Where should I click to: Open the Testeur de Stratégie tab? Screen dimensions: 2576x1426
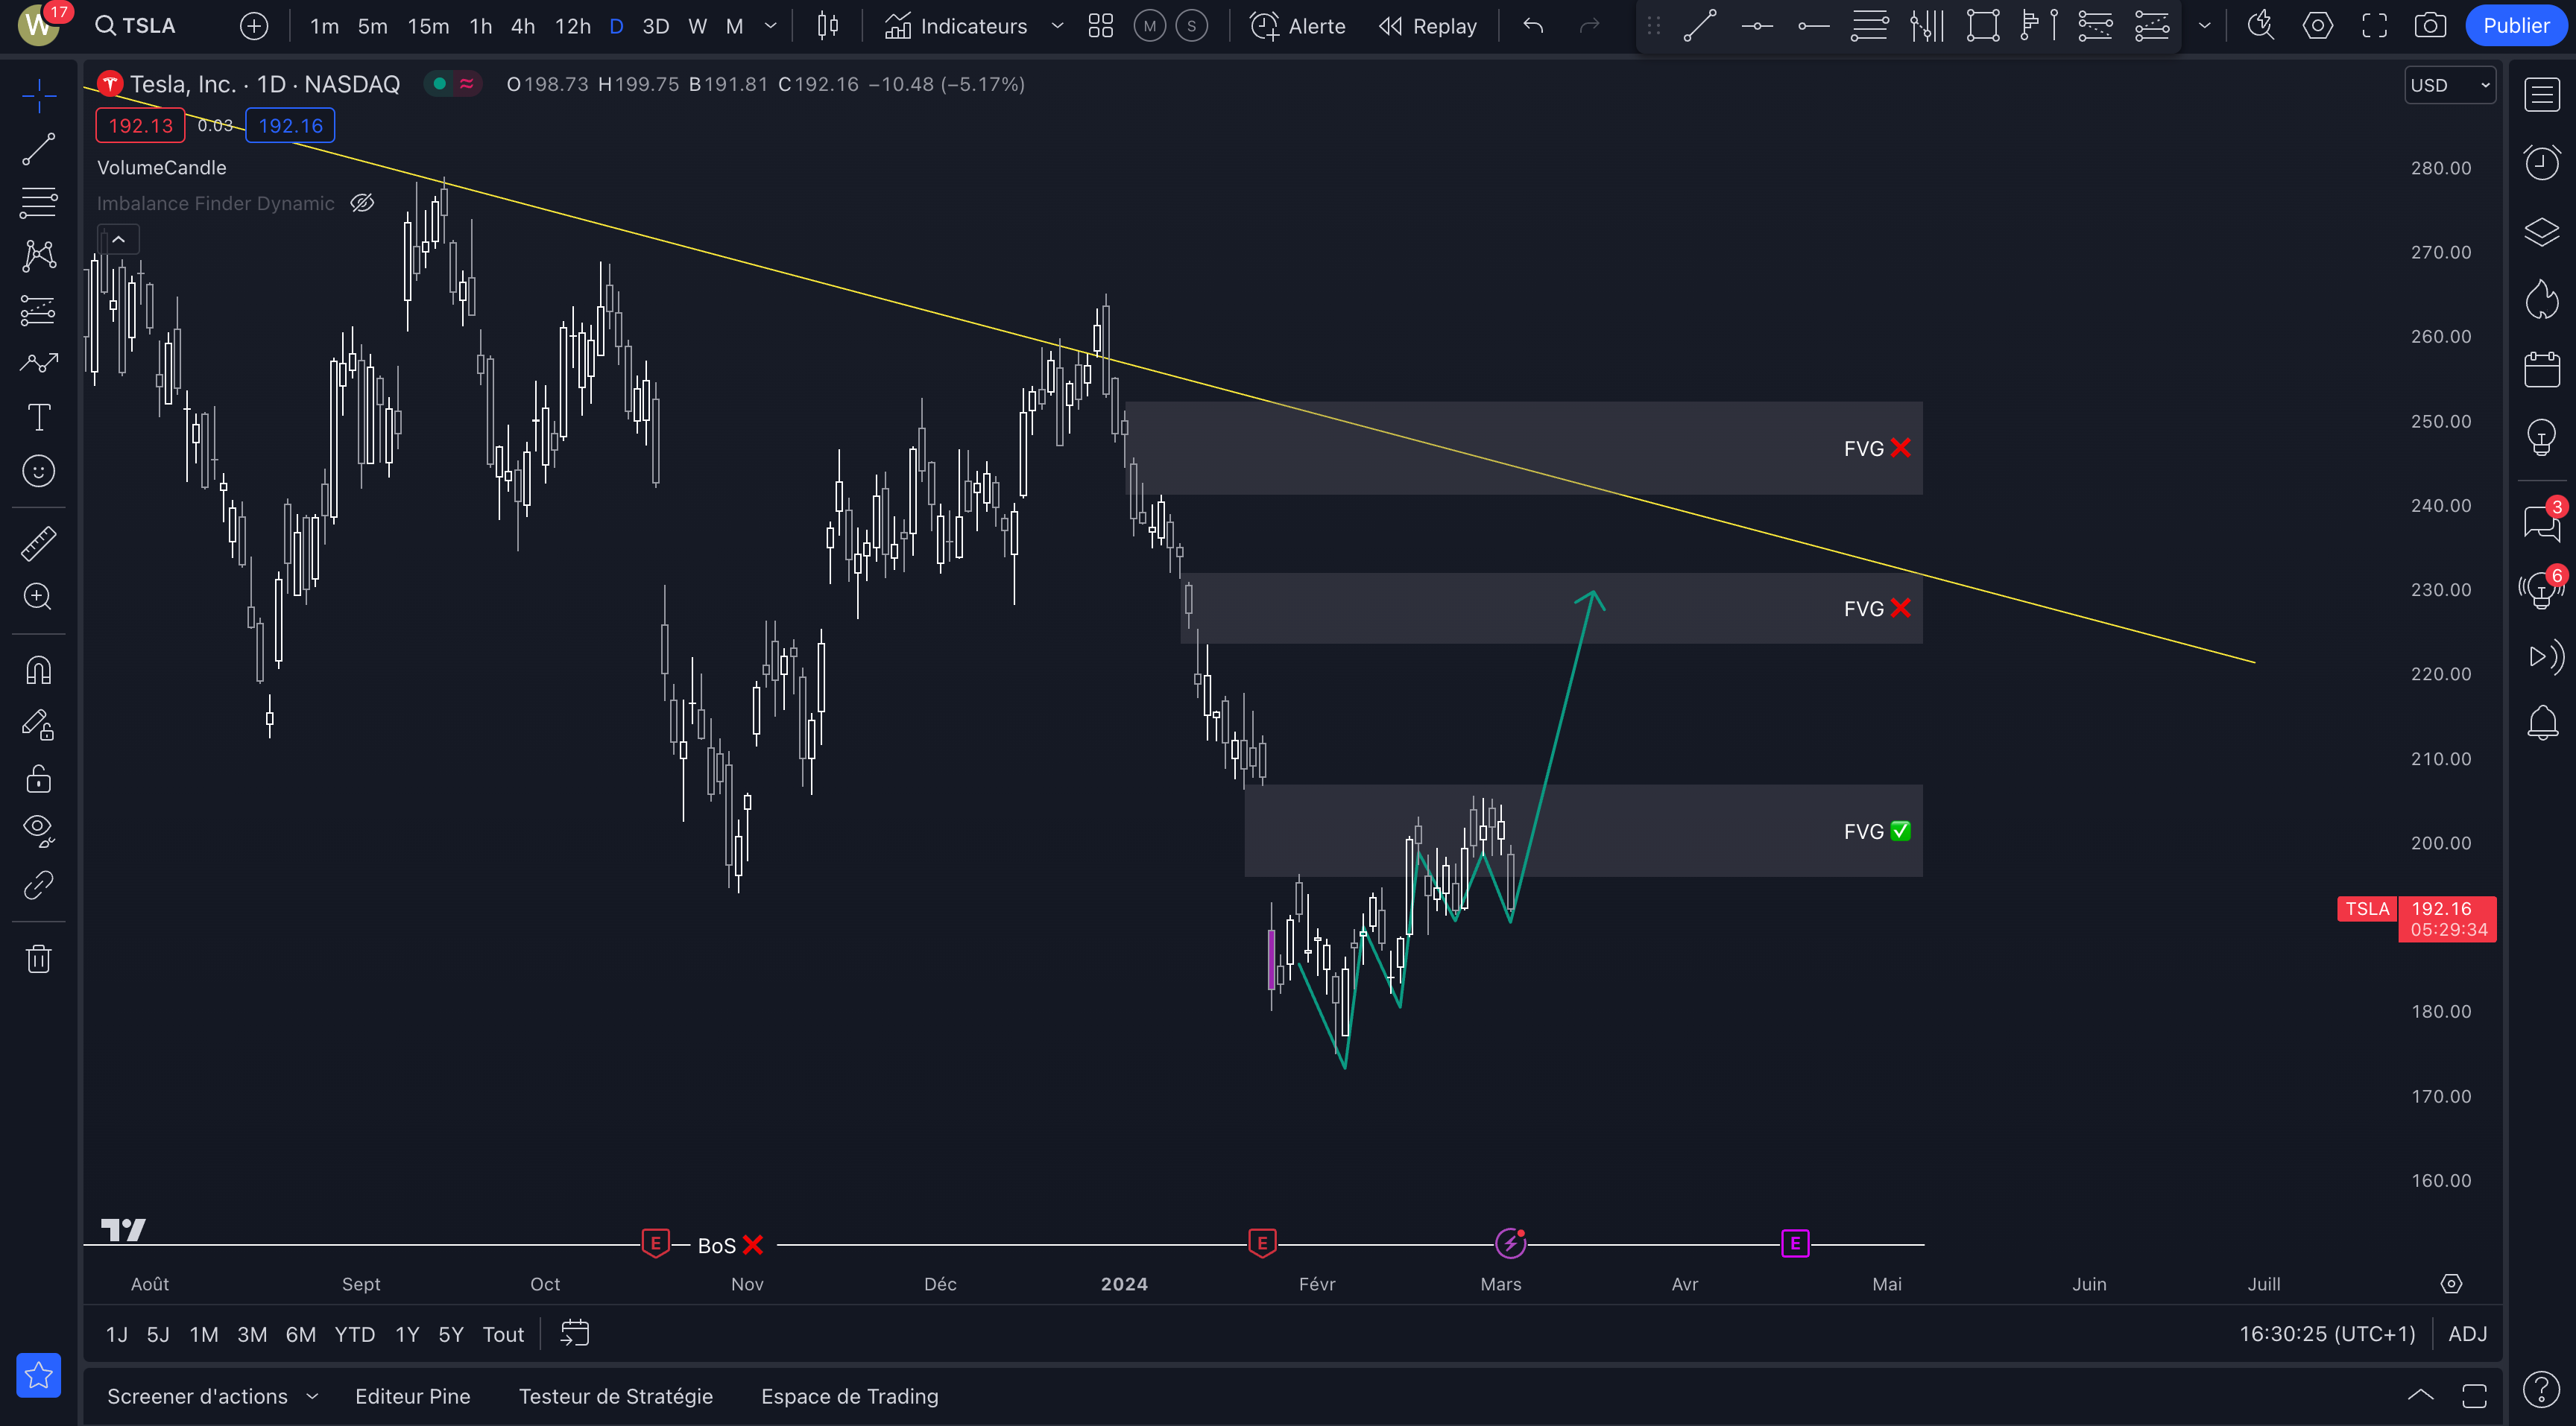pyautogui.click(x=616, y=1396)
